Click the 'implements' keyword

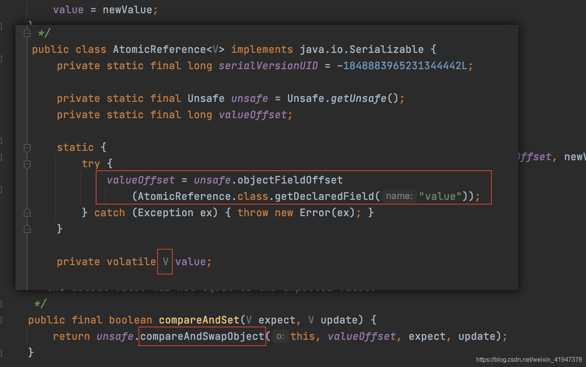pyautogui.click(x=262, y=49)
